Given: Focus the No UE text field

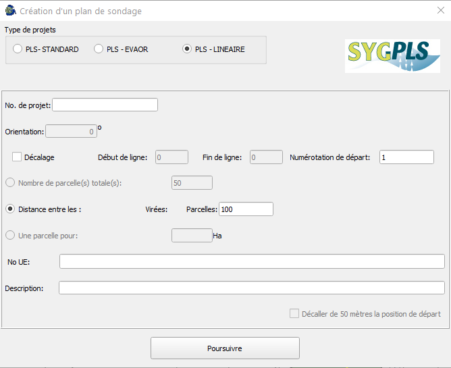Looking at the screenshot, I should (252, 261).
